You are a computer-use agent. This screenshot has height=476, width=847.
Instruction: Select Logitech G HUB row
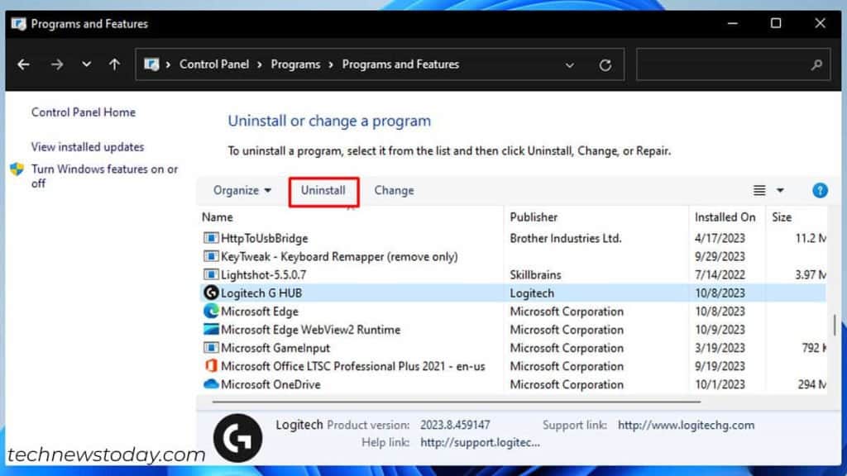513,293
